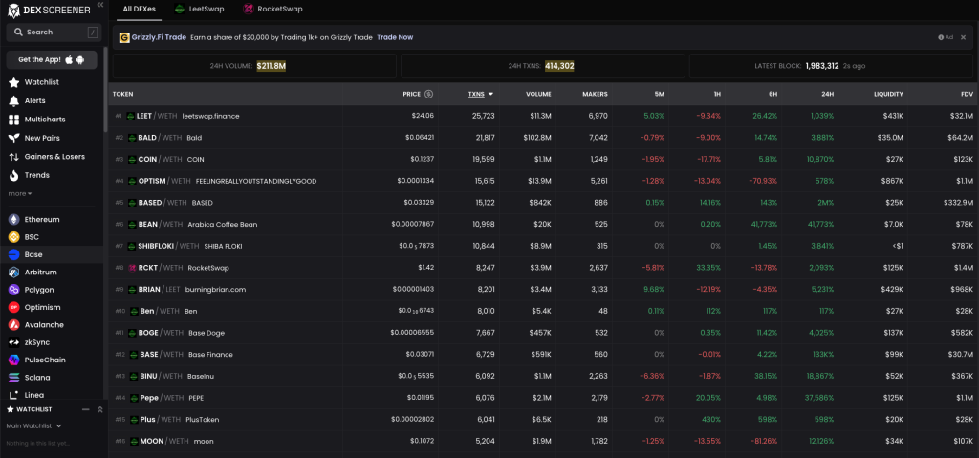Open the RCKT / WETH RocketSwap row
The height and width of the screenshot is (458, 979).
point(543,268)
